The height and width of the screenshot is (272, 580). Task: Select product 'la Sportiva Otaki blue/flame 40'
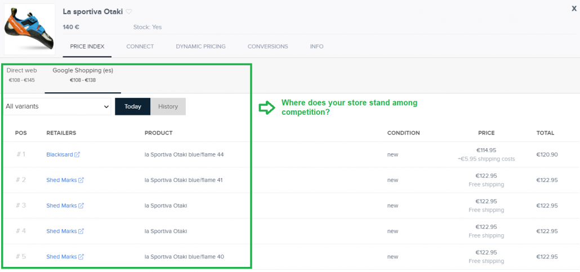(184, 257)
